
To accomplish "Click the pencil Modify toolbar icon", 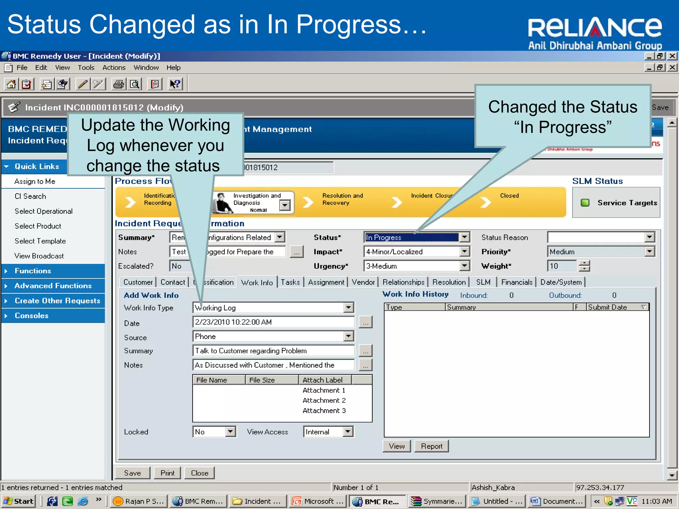I will pos(83,85).
